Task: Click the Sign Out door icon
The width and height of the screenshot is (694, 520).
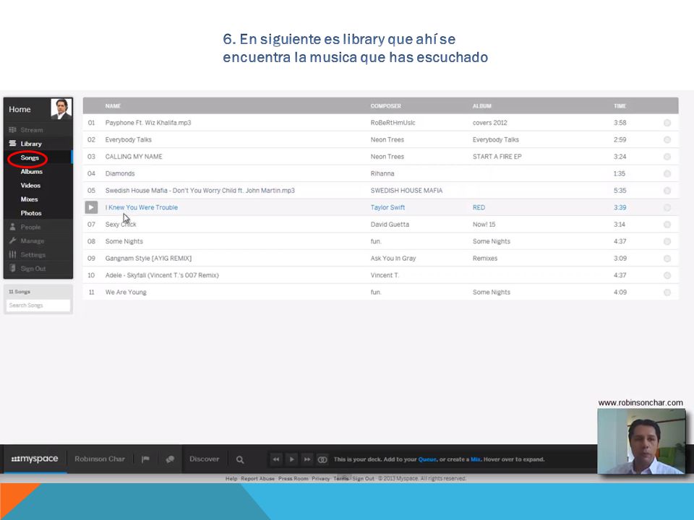Action: (12, 269)
